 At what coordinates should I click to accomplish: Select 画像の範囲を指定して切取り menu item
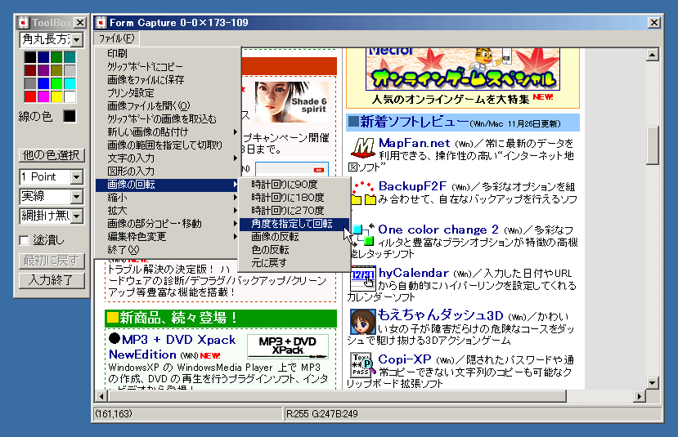coord(168,145)
